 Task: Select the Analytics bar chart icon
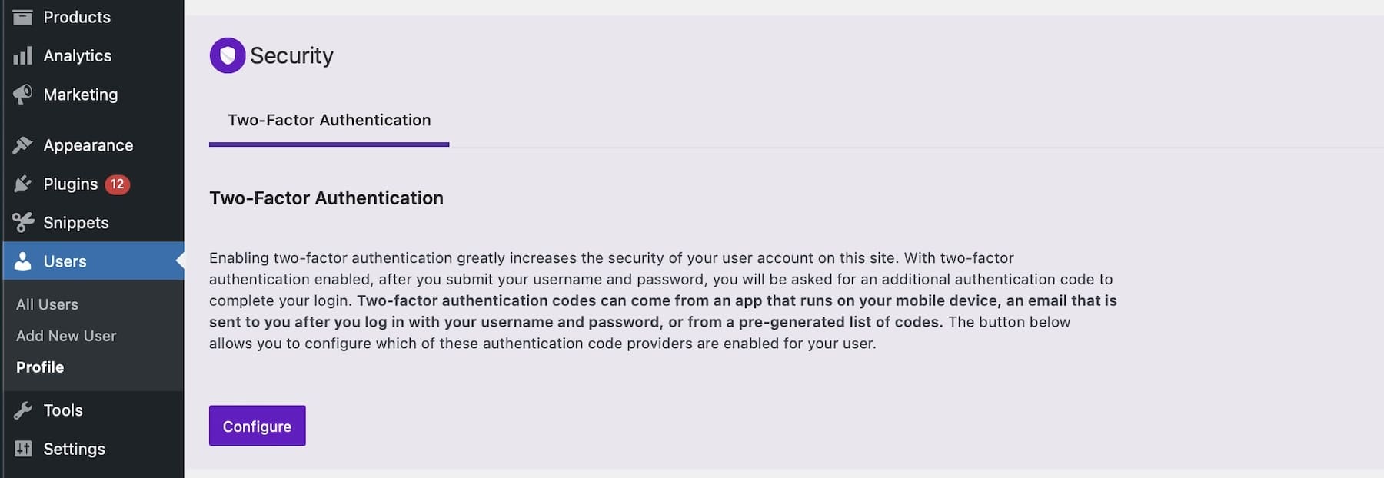coord(23,55)
